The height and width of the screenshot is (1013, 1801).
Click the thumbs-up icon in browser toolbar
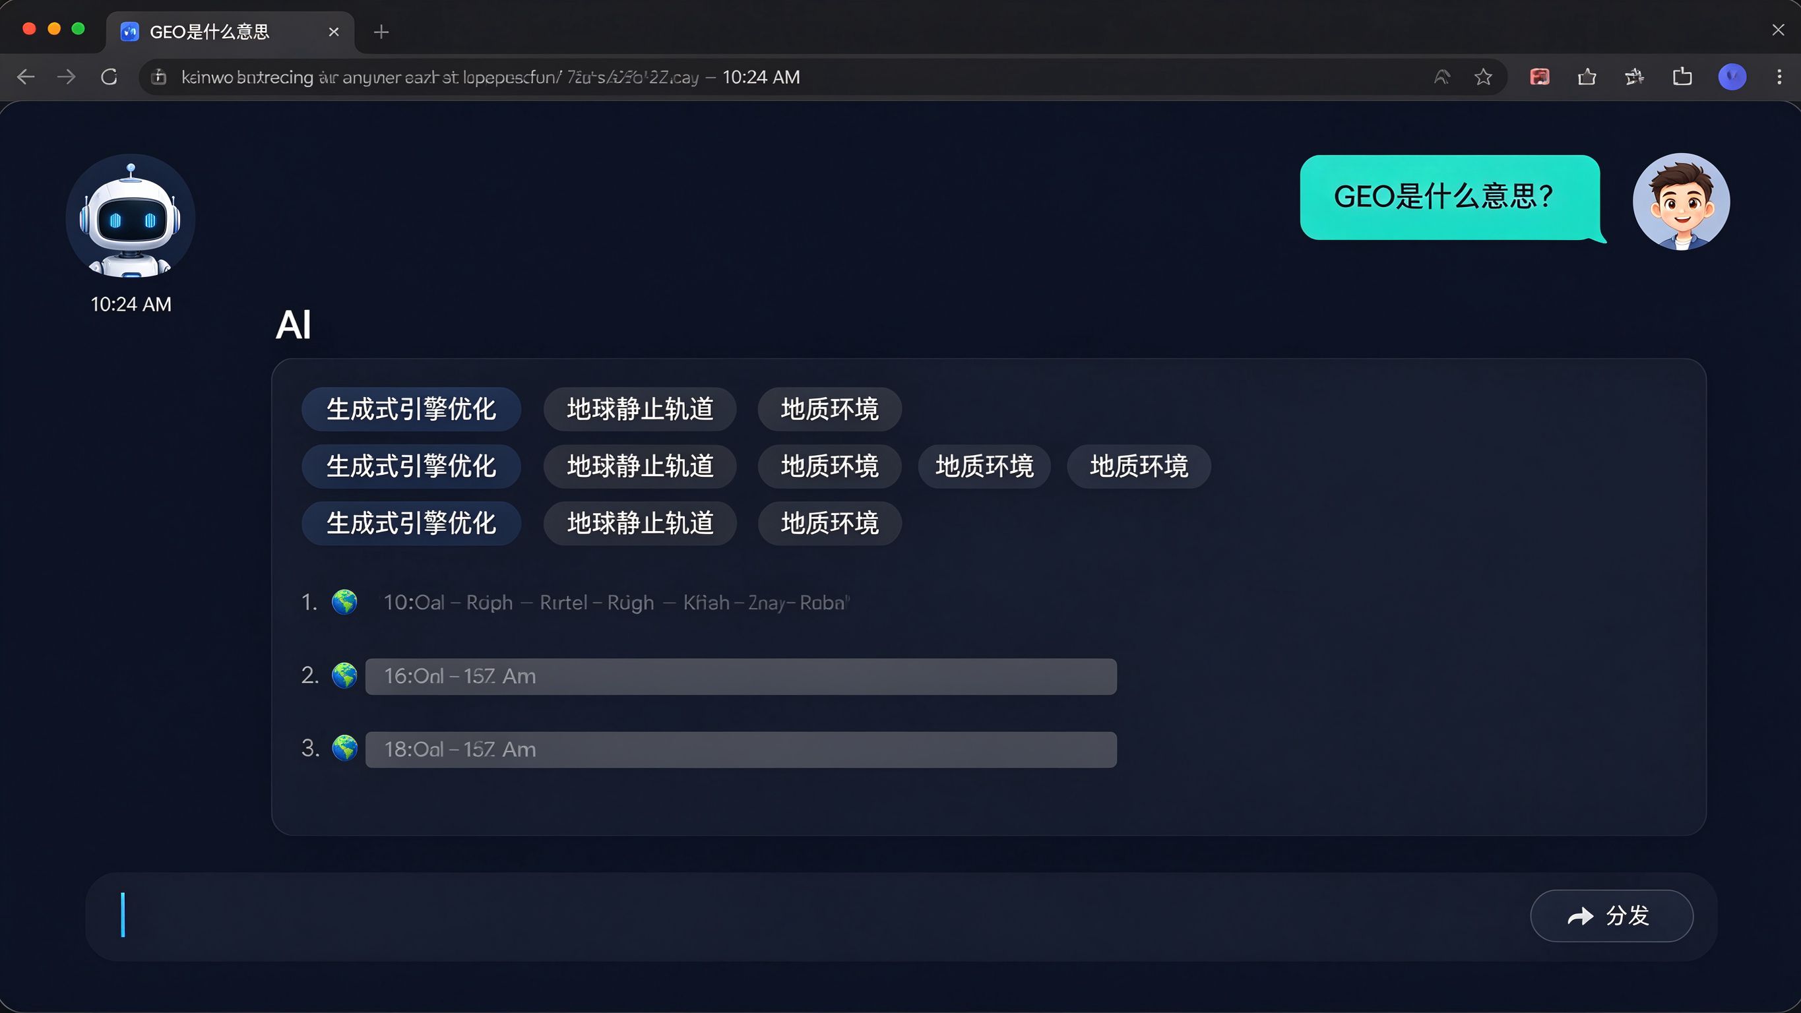click(x=1587, y=77)
